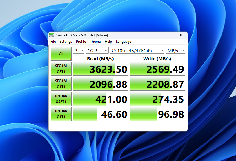Start the SEQ1M Q8T1 test

[x=61, y=69]
